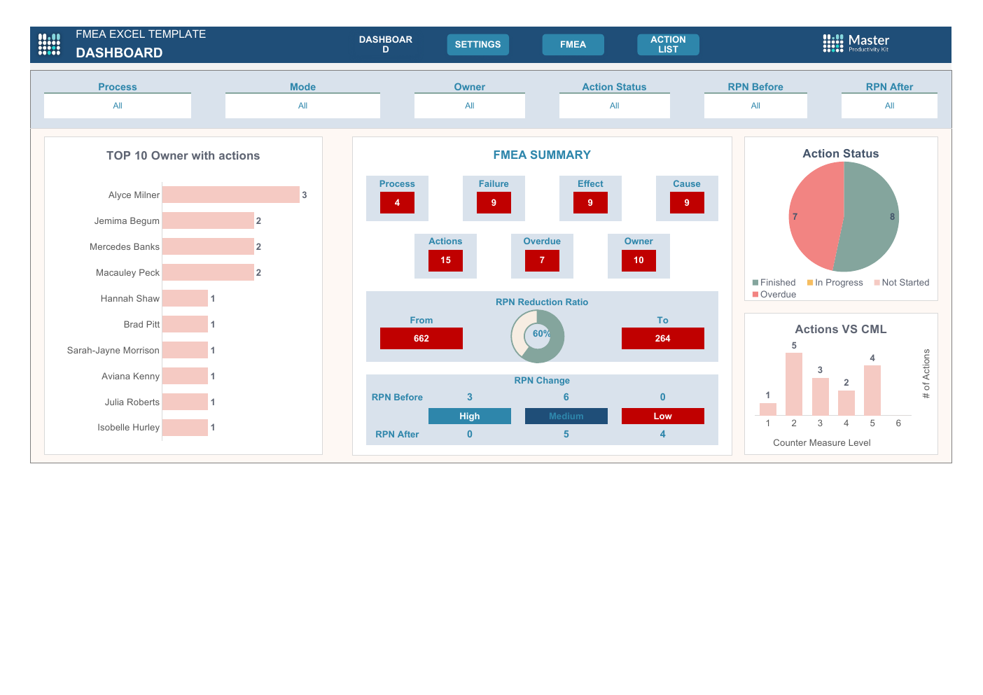Open the FMEA sheet button
This screenshot has height=695, width=983.
[573, 44]
